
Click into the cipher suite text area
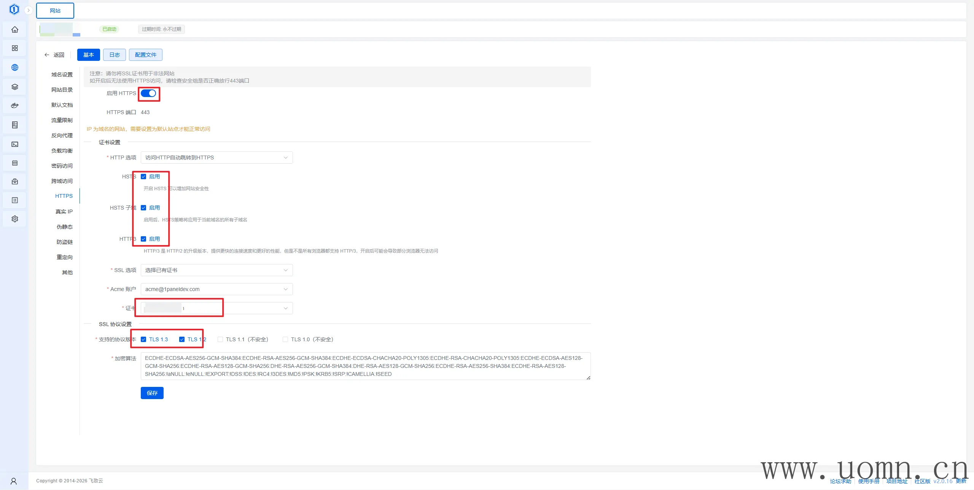365,366
